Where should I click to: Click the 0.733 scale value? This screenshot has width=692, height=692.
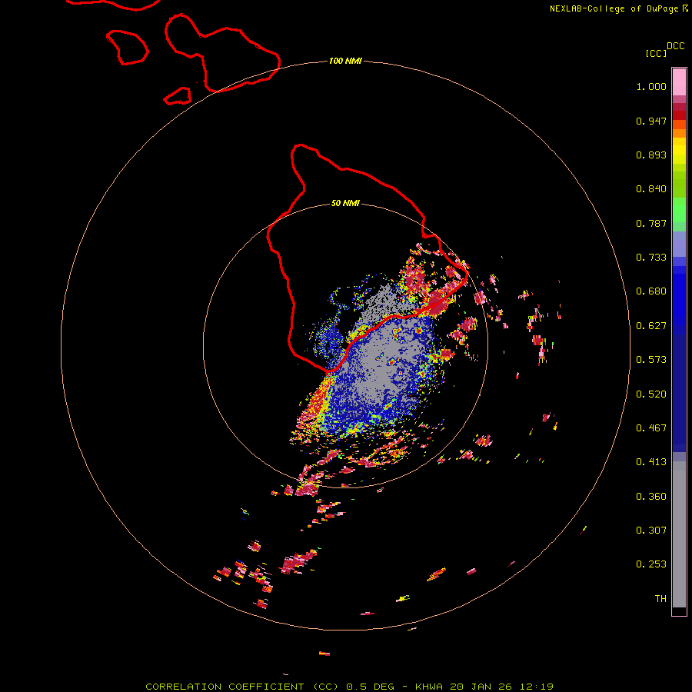click(x=651, y=258)
